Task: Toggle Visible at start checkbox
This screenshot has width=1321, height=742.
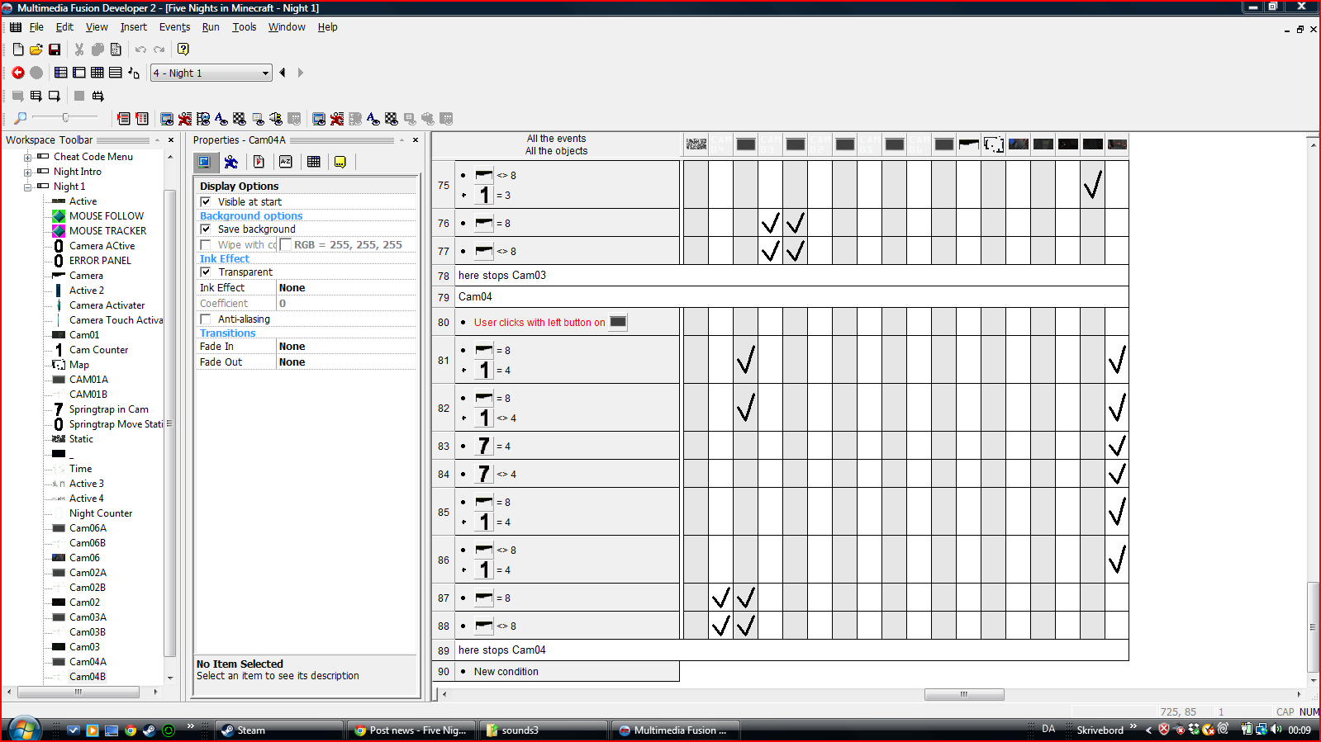Action: pyautogui.click(x=206, y=201)
